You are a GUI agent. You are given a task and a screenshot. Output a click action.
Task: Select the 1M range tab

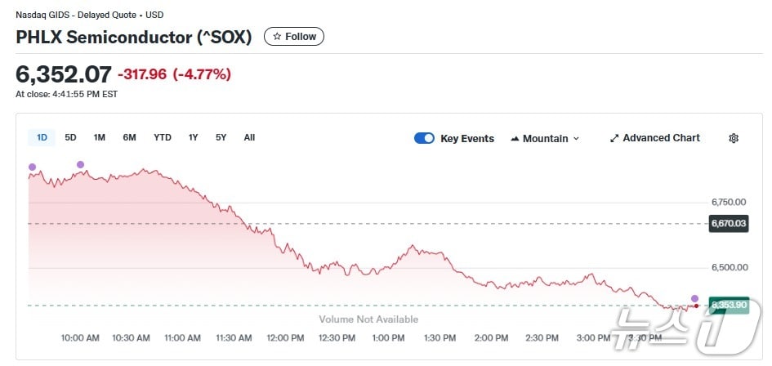pyautogui.click(x=99, y=137)
